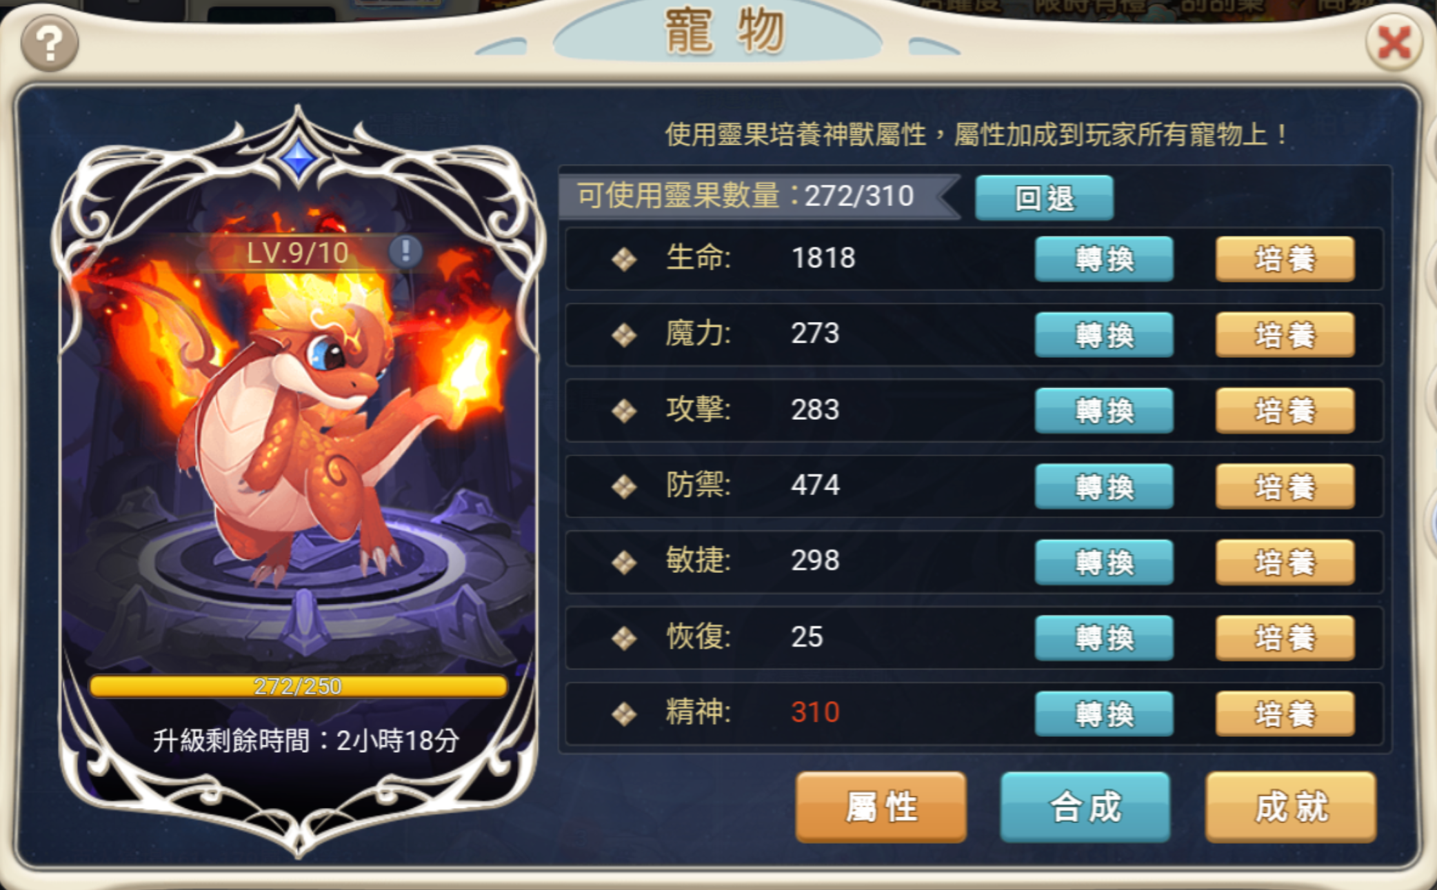Click the 272/250 experience progress bar

tap(298, 687)
